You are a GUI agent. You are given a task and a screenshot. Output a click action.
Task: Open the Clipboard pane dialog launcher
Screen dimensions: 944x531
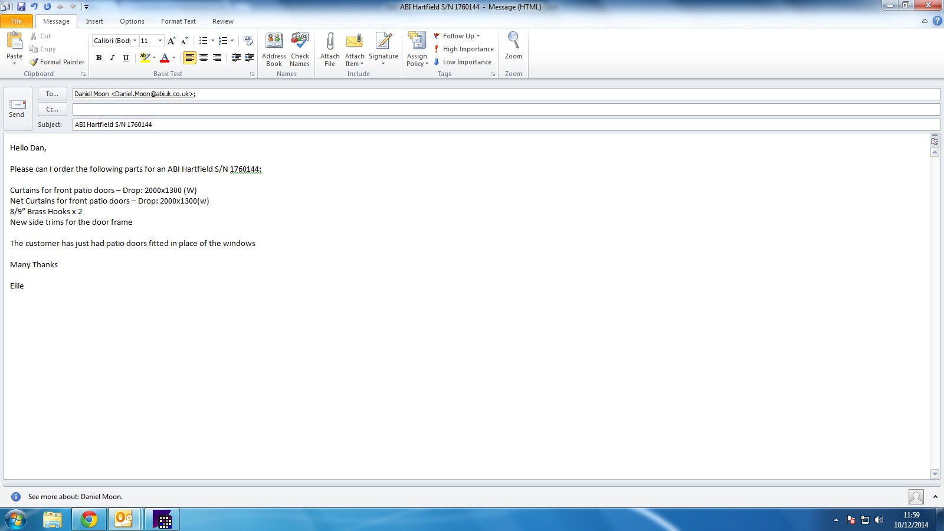click(x=84, y=74)
